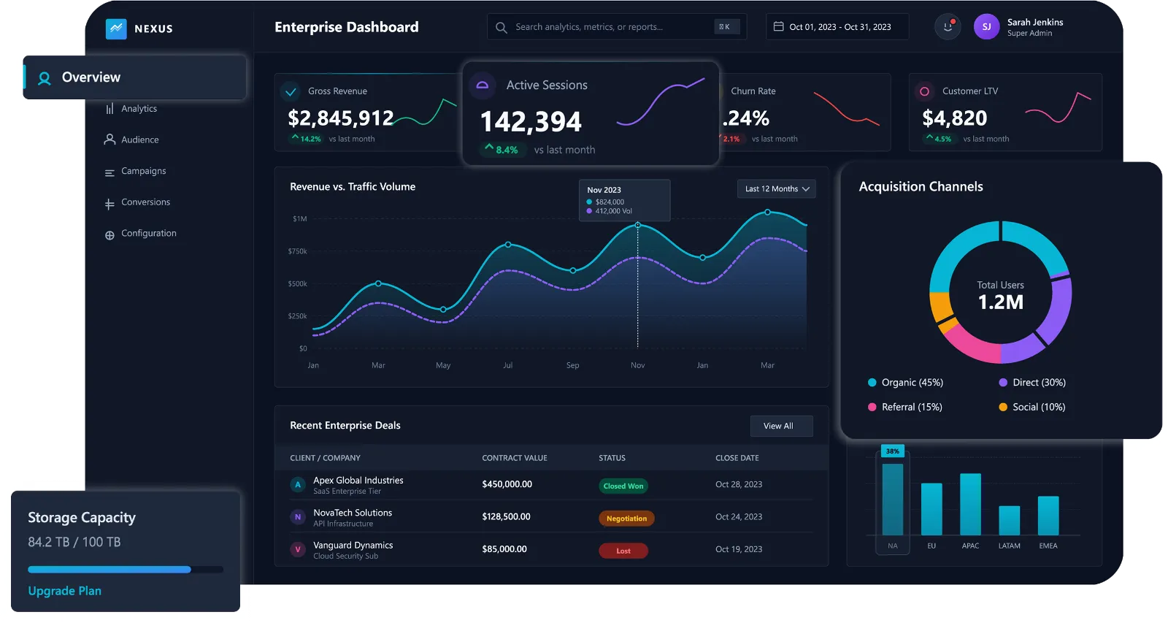The height and width of the screenshot is (623, 1168).
Task: Open the Overview menu item
Action: coord(135,77)
